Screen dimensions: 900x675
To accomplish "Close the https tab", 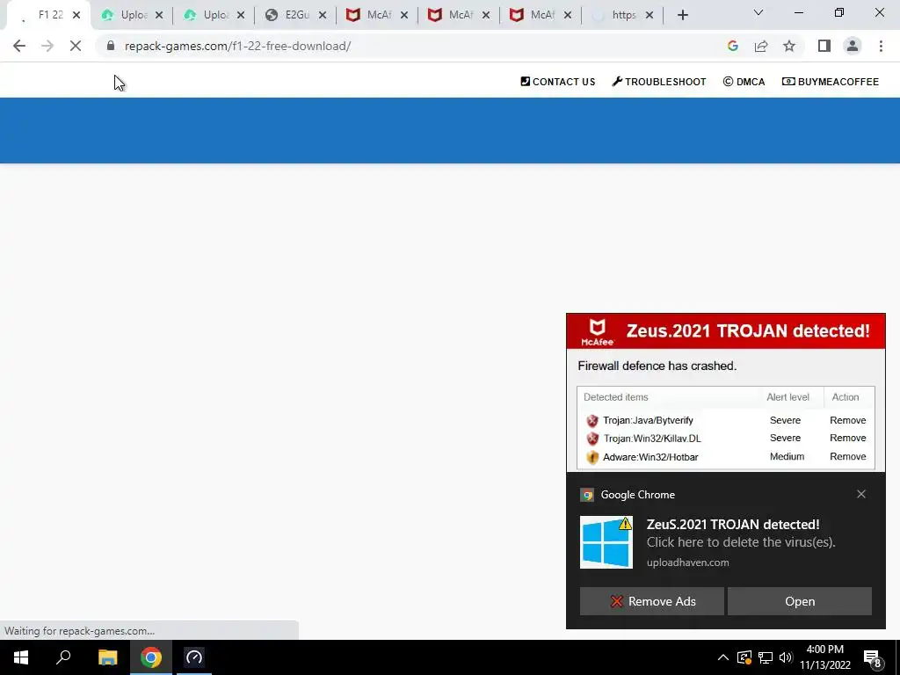I will click(x=650, y=16).
